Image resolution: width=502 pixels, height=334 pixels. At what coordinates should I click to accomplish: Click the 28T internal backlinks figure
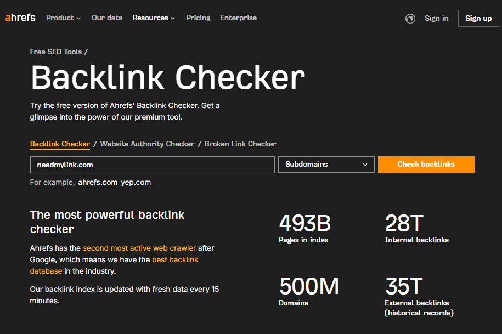pos(404,223)
